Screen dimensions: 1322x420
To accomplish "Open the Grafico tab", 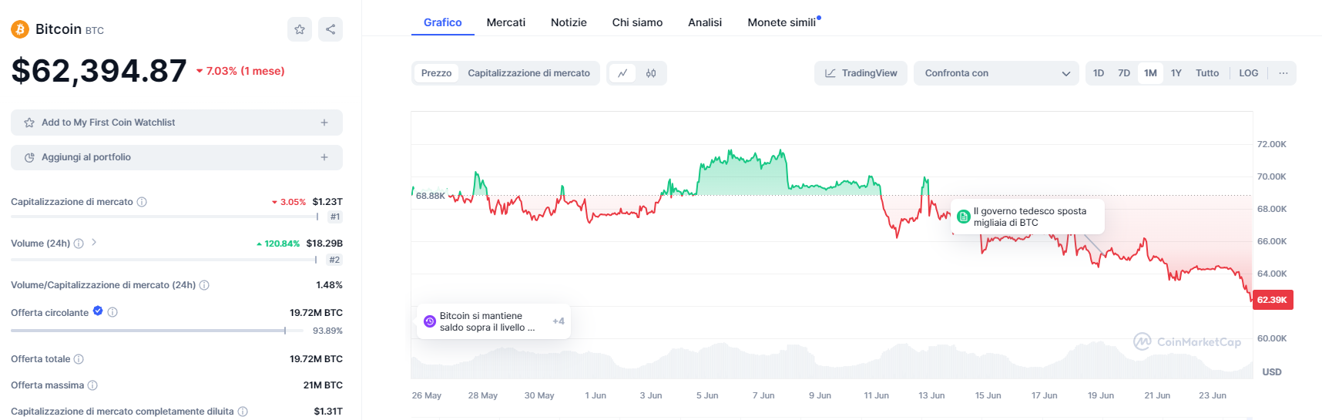I will [x=443, y=22].
